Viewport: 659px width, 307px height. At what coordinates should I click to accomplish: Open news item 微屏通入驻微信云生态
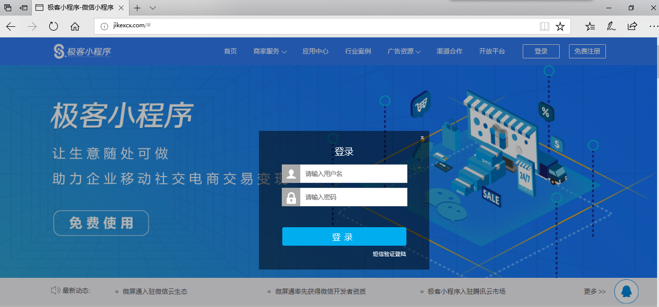point(155,291)
